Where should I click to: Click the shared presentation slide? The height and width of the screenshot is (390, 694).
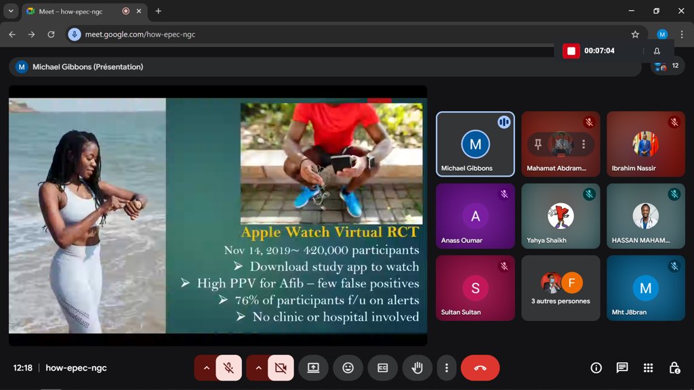tap(218, 215)
